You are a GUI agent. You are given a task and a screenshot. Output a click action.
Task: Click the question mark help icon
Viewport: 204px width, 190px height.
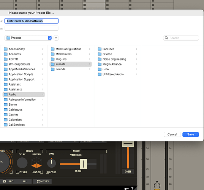[x=133, y=188]
